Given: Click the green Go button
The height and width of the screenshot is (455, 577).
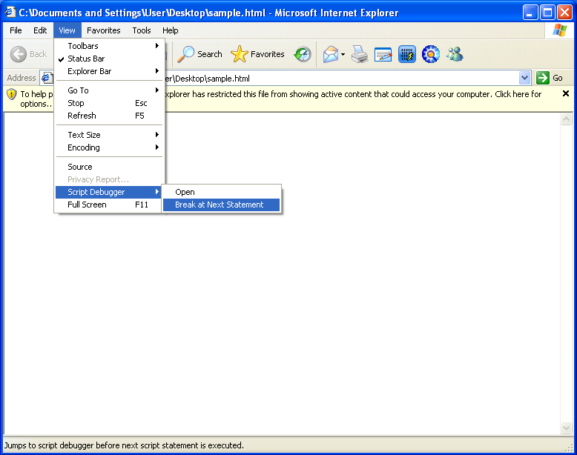Looking at the screenshot, I should pos(550,78).
